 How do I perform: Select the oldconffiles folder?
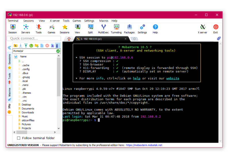[28, 120]
